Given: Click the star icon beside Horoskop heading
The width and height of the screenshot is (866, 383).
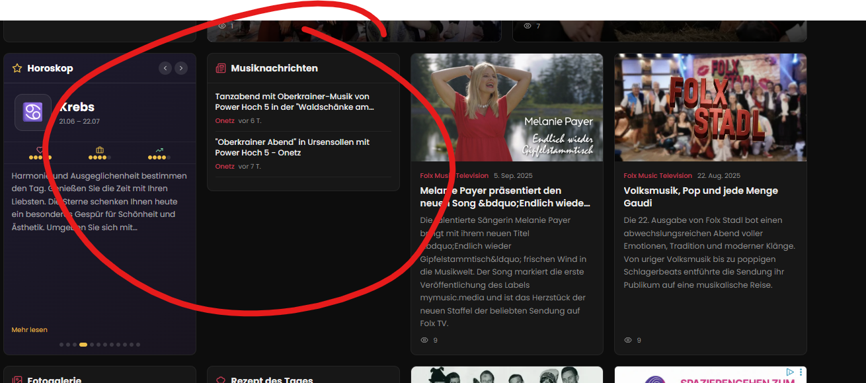Looking at the screenshot, I should tap(17, 68).
